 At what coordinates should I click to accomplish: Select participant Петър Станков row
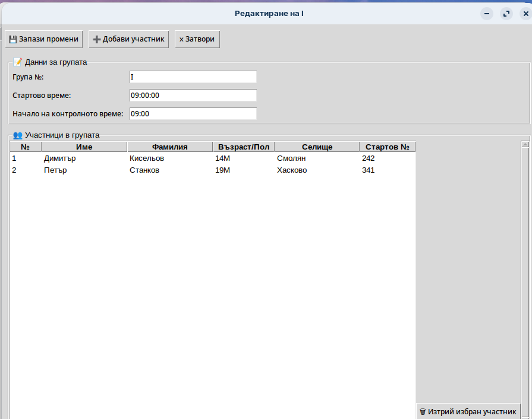(119, 170)
